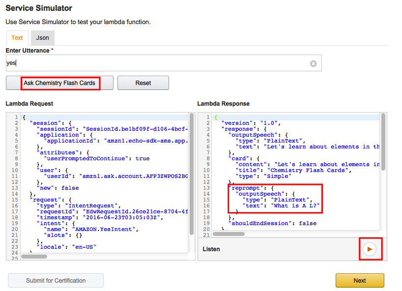Switch to the Json tab
The width and height of the screenshot is (402, 291).
[42, 38]
